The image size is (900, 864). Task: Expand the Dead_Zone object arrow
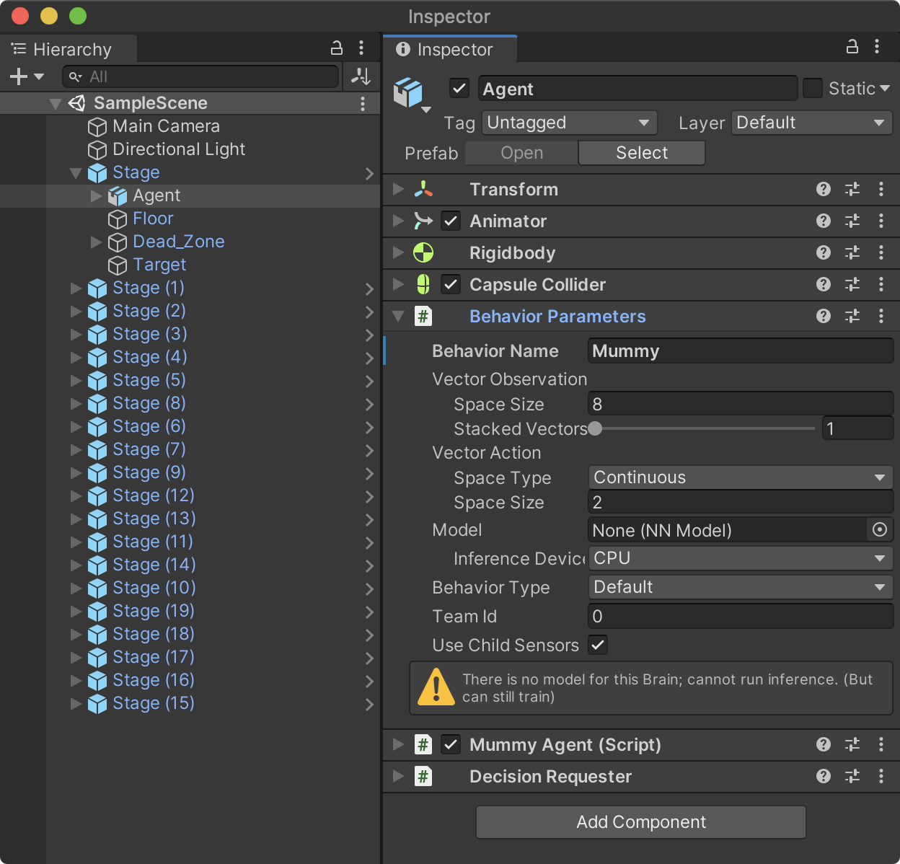click(96, 242)
